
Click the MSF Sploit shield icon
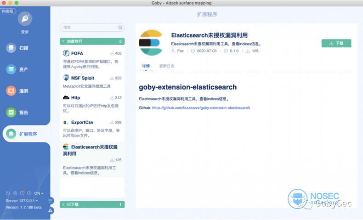[x=66, y=78]
